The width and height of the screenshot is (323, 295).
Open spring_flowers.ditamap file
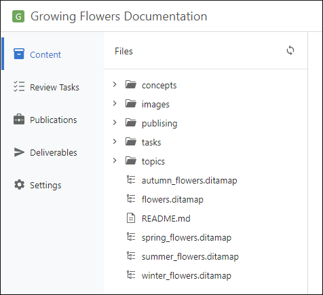pyautogui.click(x=187, y=238)
